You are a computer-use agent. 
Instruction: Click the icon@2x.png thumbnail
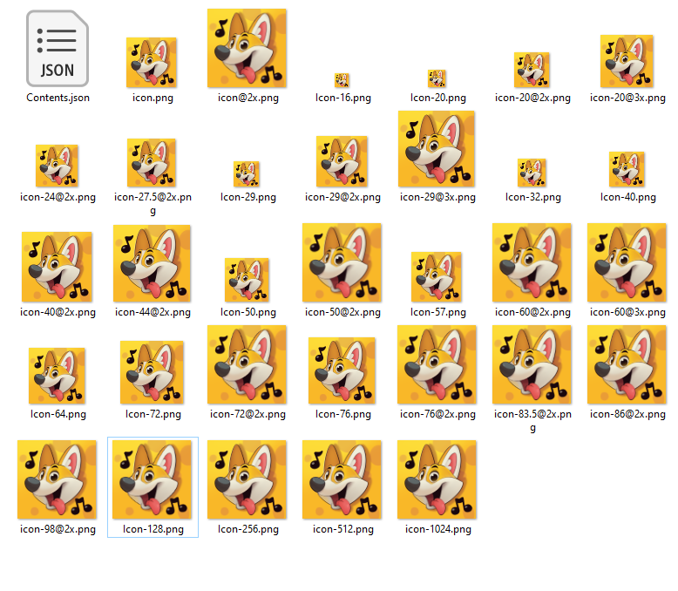[247, 48]
